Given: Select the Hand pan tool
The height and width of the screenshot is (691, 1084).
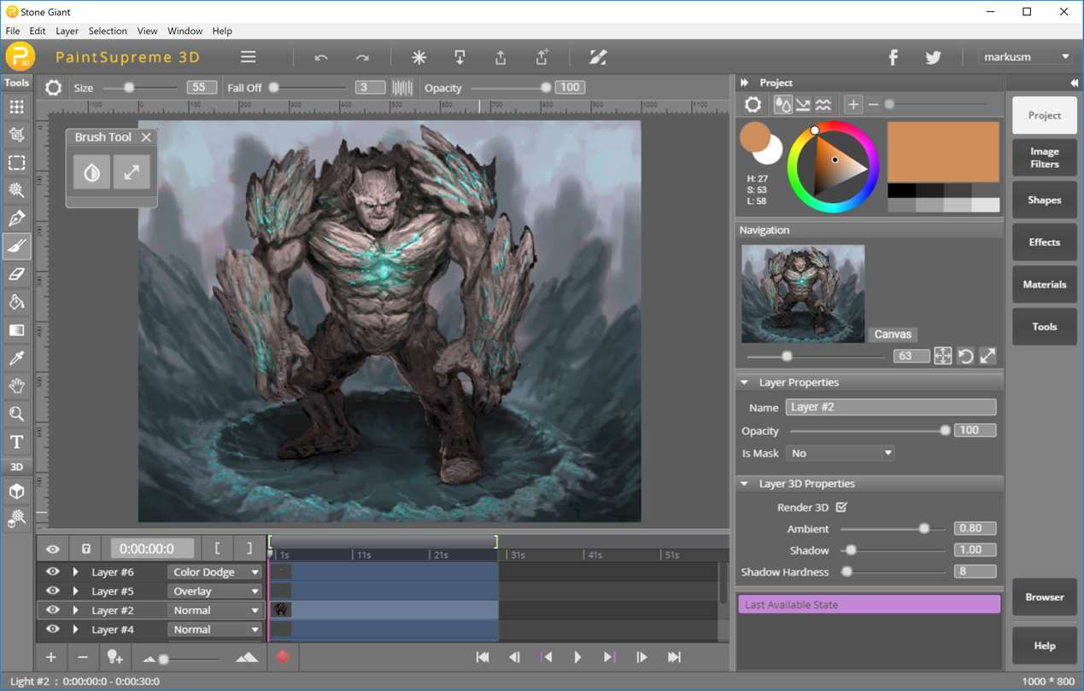Looking at the screenshot, I should [16, 386].
